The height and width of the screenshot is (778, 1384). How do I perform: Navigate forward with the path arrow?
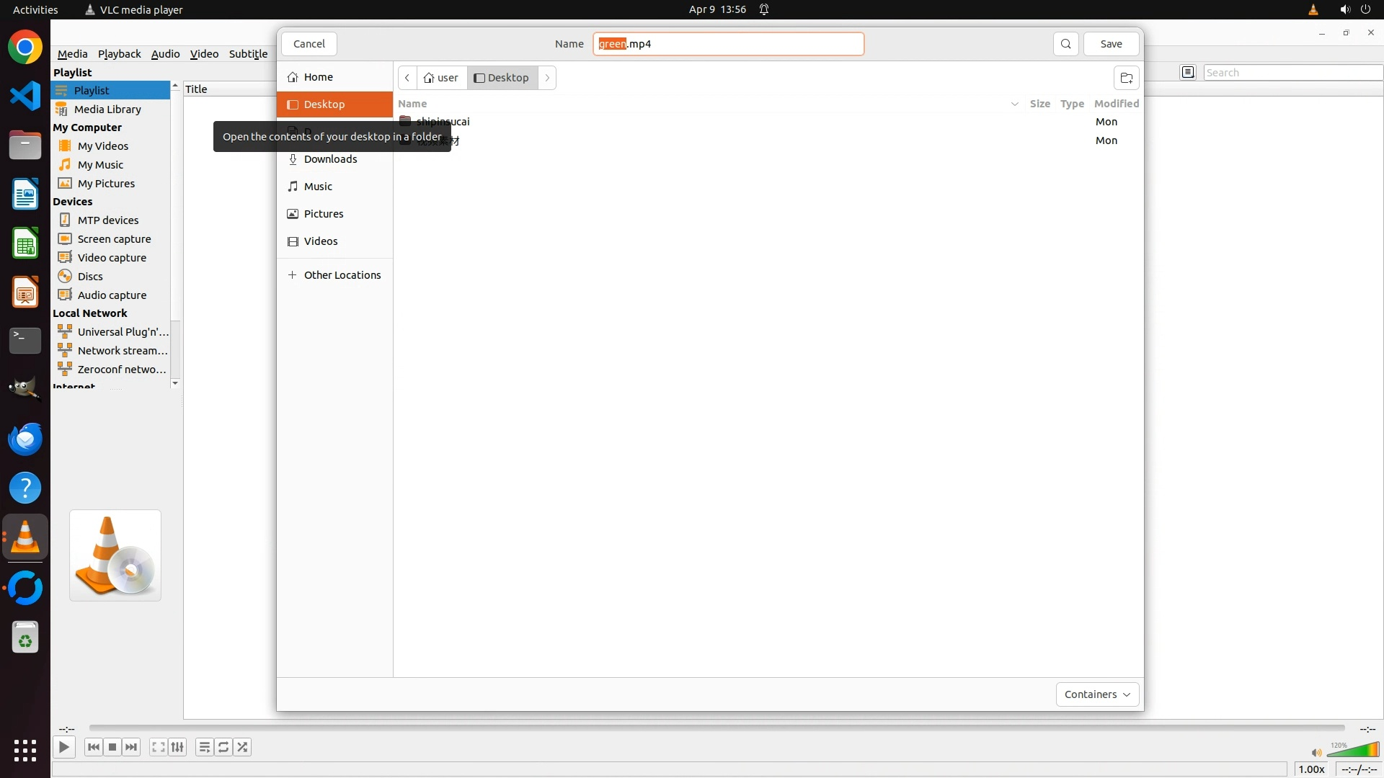coord(547,78)
